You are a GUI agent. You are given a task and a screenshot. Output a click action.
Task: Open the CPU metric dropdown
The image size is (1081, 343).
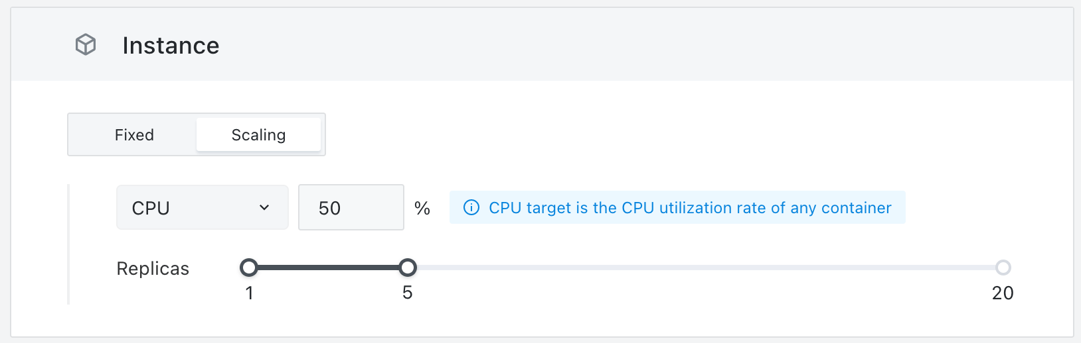coord(203,207)
